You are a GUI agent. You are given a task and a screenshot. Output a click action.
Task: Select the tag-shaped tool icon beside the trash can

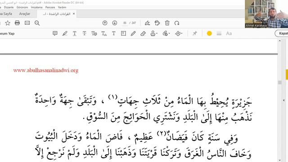click(157, 23)
